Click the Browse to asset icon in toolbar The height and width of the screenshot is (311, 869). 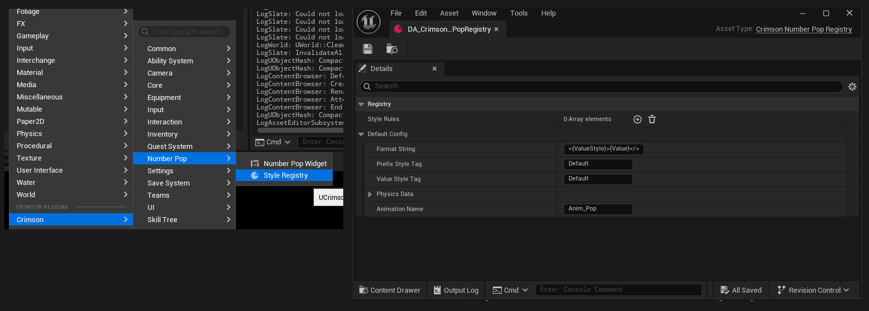(392, 49)
